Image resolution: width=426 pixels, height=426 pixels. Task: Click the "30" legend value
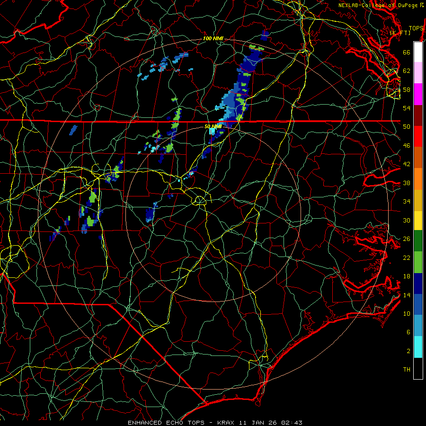click(407, 220)
